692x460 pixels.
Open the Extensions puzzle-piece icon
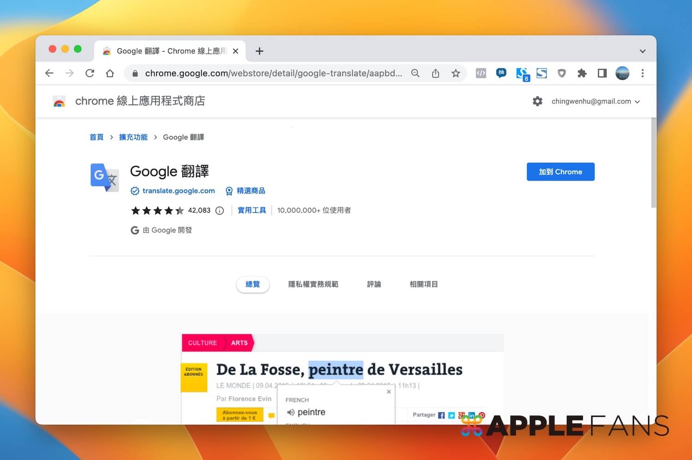582,73
